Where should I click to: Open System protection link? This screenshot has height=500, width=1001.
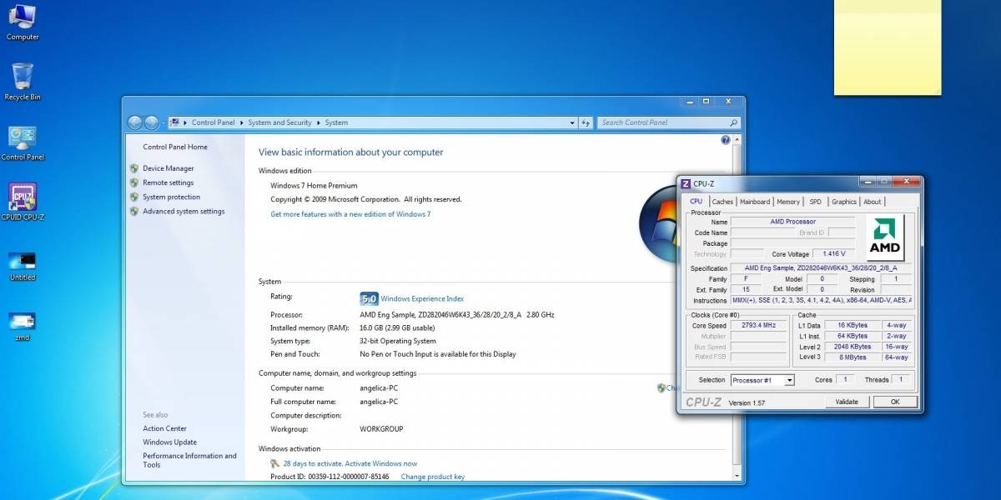click(x=171, y=197)
